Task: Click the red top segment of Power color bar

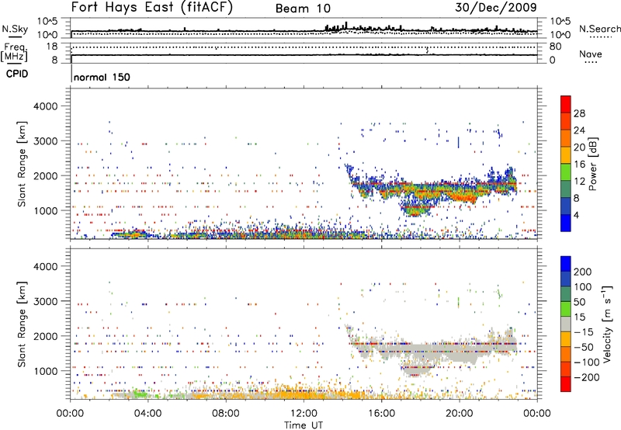Action: point(566,103)
